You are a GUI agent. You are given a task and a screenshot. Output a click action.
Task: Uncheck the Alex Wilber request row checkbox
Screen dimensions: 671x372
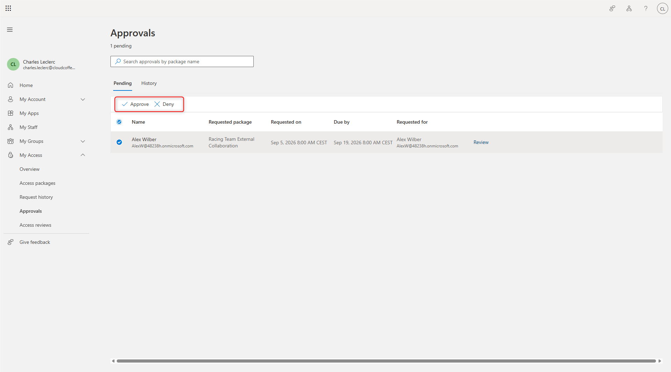click(x=119, y=142)
